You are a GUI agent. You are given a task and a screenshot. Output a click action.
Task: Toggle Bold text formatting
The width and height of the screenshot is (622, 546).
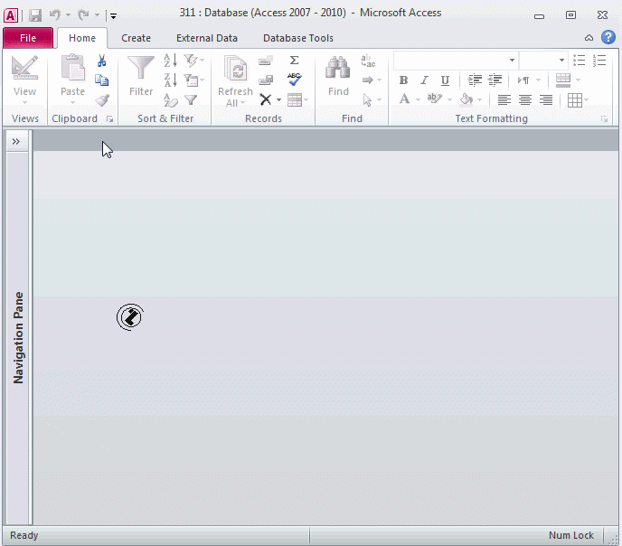coord(403,80)
